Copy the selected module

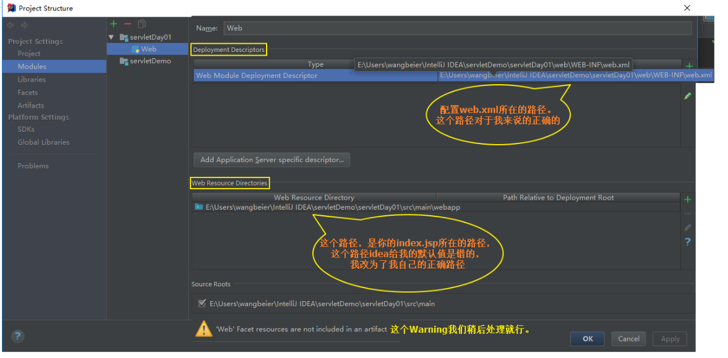pos(142,23)
